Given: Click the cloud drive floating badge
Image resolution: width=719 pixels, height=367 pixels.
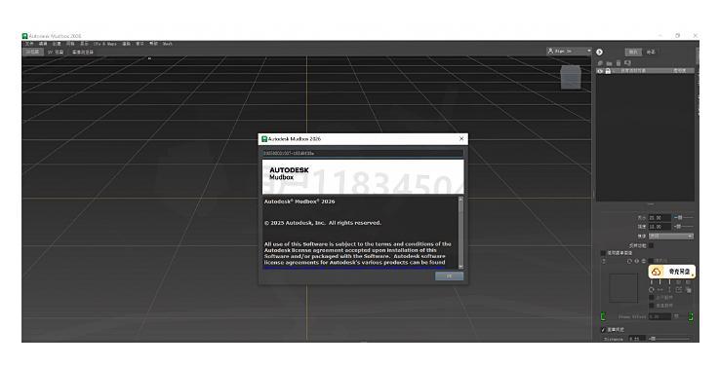Looking at the screenshot, I should [672, 272].
